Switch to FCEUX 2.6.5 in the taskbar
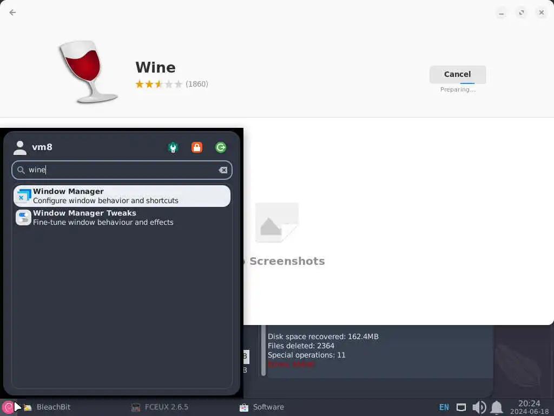The height and width of the screenshot is (416, 554). coord(160,407)
